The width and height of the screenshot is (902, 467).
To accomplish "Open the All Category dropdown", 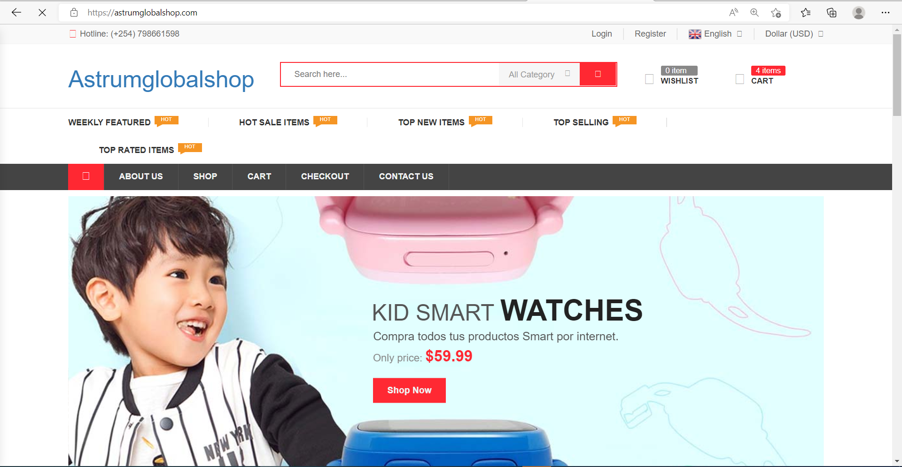I will (x=539, y=74).
